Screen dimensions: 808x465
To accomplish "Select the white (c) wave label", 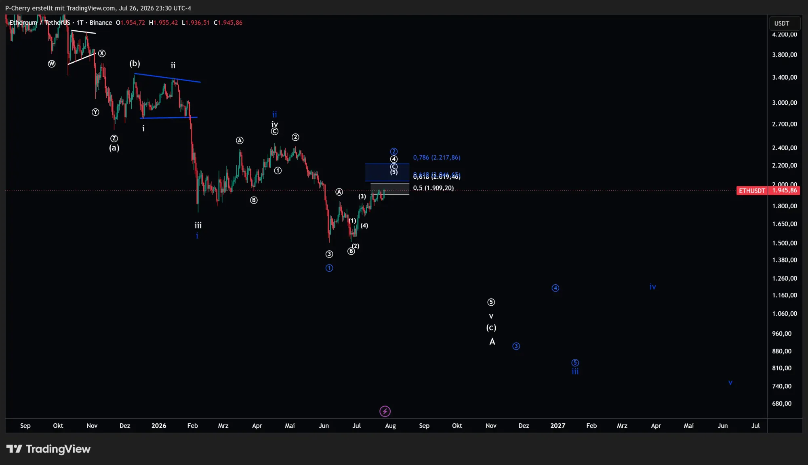I will pos(491,328).
